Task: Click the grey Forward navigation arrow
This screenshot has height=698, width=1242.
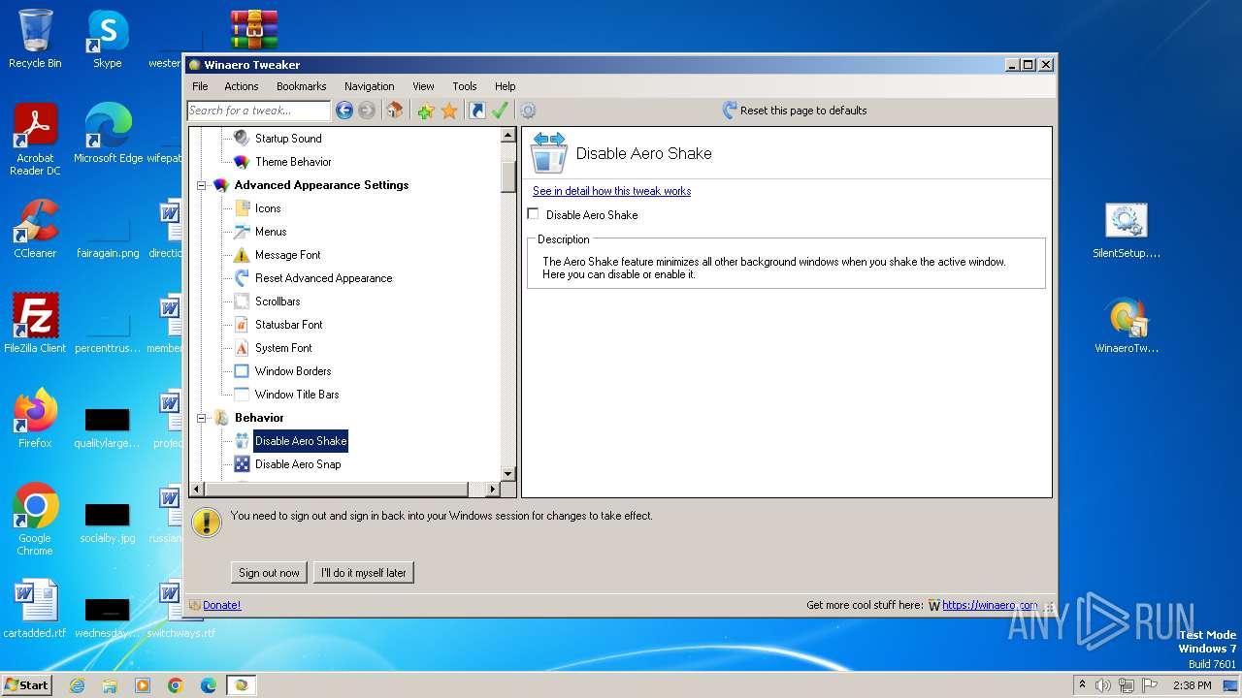Action: [x=367, y=111]
